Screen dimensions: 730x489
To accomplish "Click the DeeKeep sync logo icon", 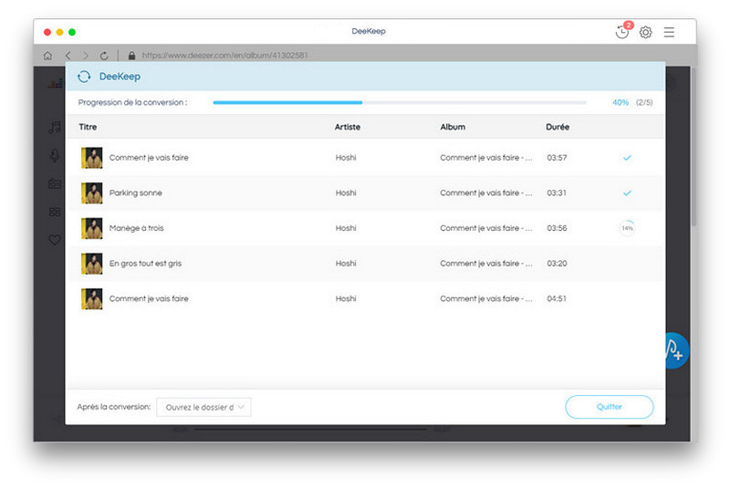I will [x=84, y=77].
